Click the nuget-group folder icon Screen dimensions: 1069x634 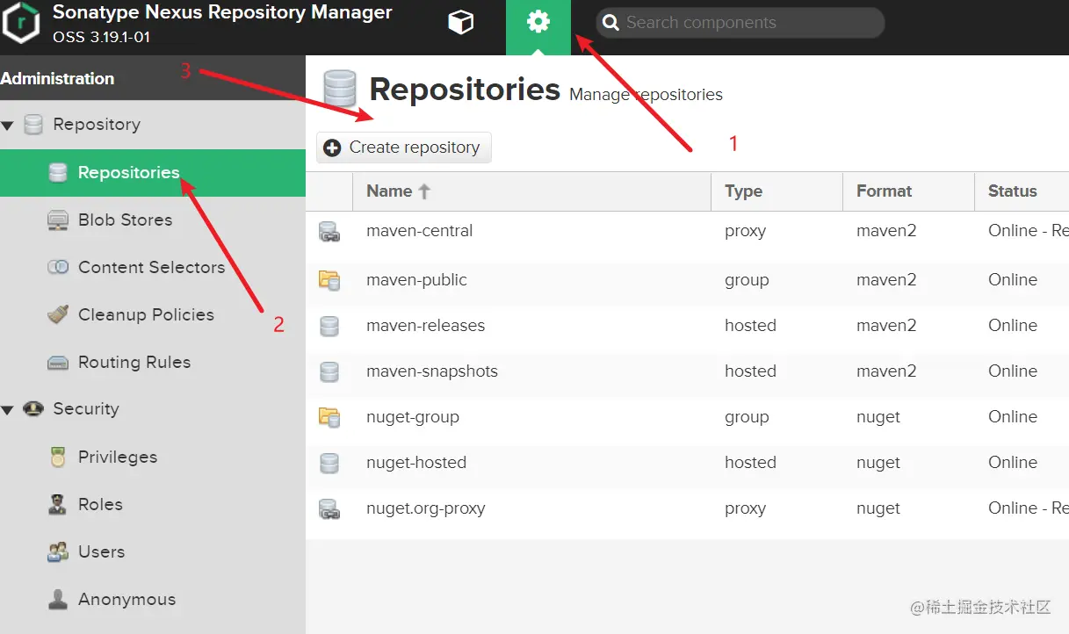coord(329,417)
